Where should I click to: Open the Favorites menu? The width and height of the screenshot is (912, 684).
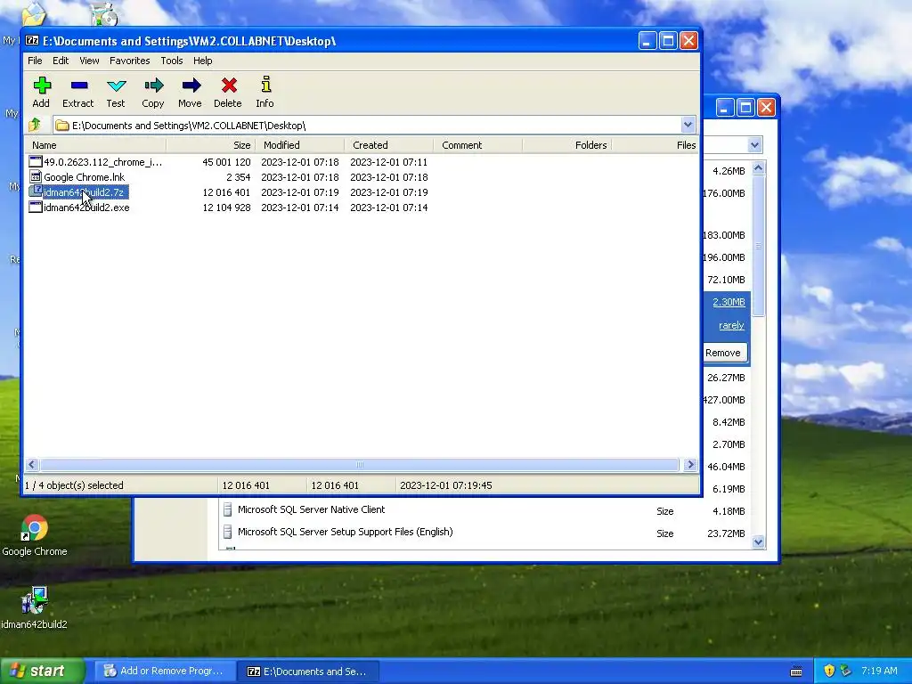point(130,61)
